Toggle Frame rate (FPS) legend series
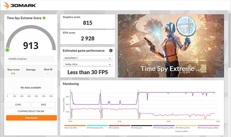 pos(75,127)
